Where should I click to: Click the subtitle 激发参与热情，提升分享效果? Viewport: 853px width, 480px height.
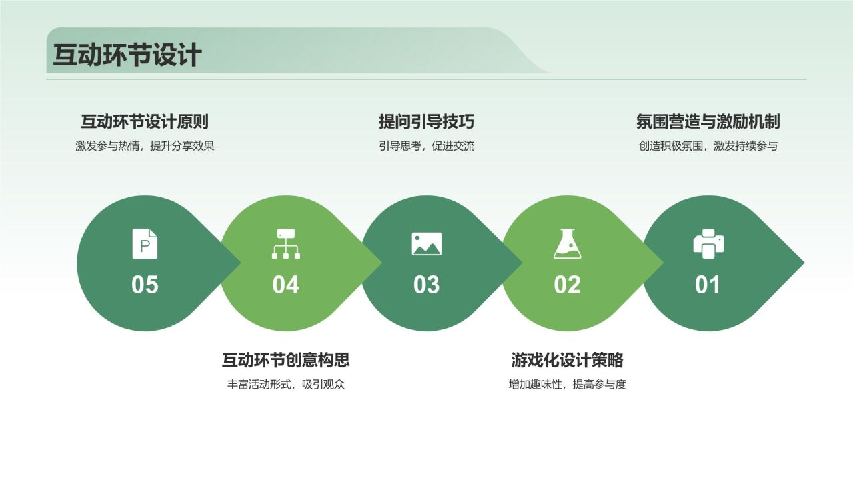coord(145,146)
